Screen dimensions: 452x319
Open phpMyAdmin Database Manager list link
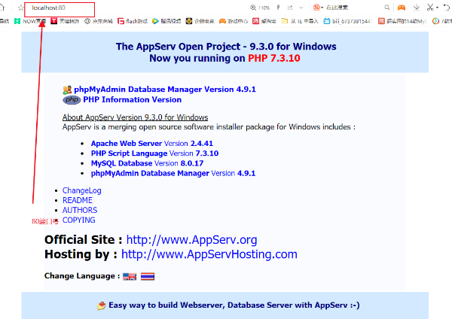[x=173, y=173]
